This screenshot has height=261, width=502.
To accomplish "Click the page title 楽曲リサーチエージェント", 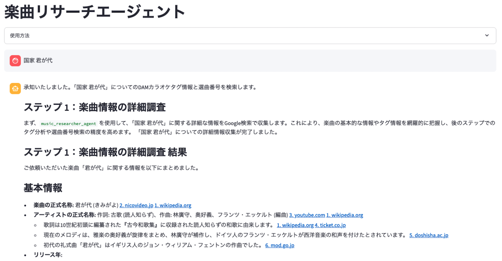I will click(x=95, y=12).
